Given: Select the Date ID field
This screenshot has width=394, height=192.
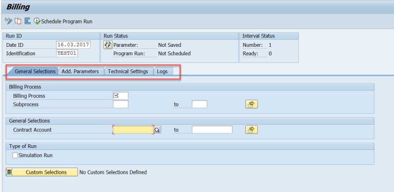Looking at the screenshot, I should (x=73, y=45).
